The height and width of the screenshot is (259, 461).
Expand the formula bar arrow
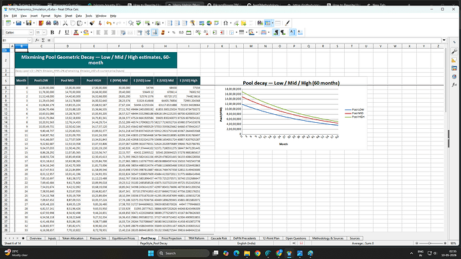click(444, 40)
